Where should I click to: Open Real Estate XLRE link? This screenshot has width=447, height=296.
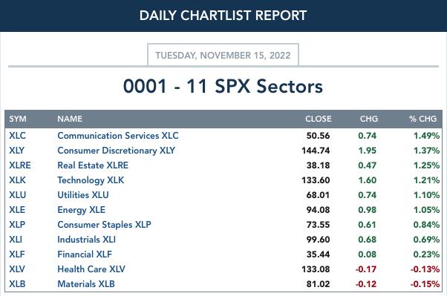(93, 165)
